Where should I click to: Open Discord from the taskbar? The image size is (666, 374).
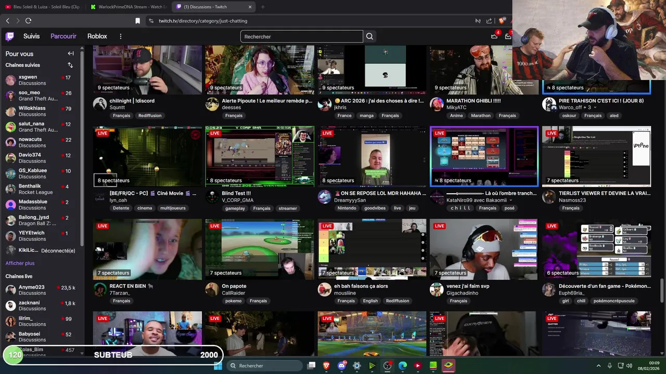click(341, 366)
